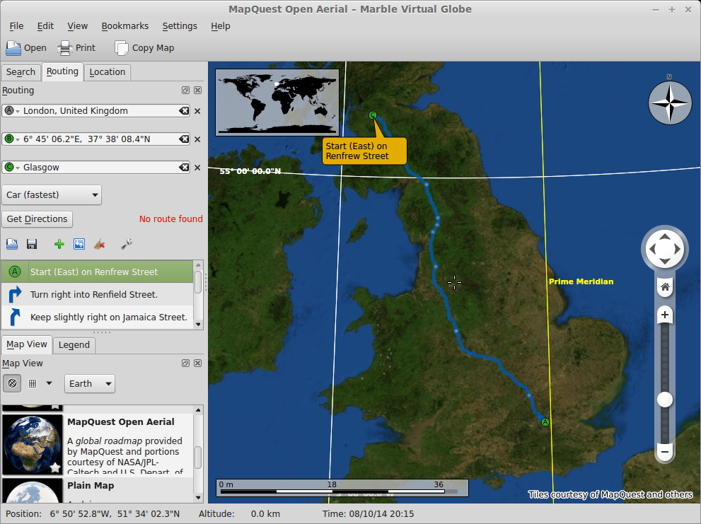The width and height of the screenshot is (701, 524).
Task: Close the Map View panel
Action: point(197,363)
